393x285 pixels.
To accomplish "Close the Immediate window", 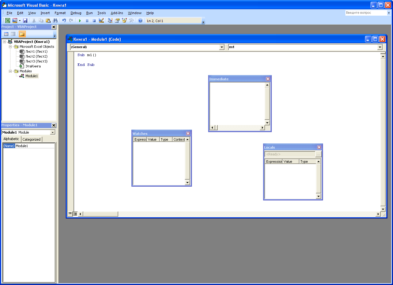I will (268, 79).
